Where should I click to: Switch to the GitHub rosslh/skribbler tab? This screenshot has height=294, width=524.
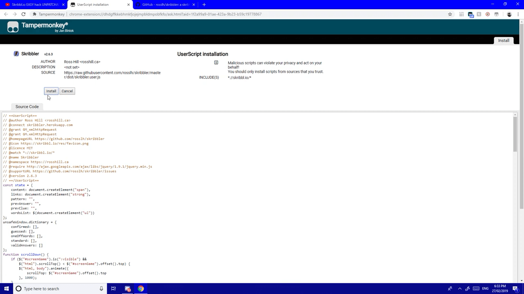pyautogui.click(x=166, y=4)
